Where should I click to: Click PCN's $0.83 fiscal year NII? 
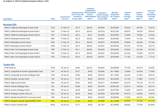point(78,75)
